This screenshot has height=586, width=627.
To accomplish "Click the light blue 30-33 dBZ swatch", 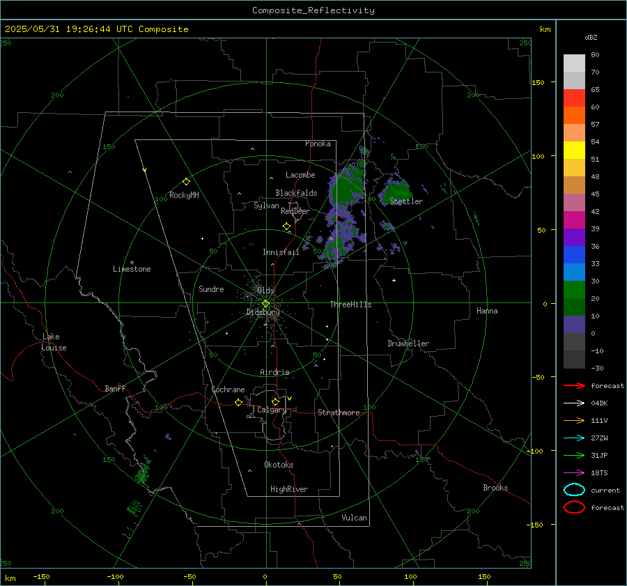I will [574, 272].
